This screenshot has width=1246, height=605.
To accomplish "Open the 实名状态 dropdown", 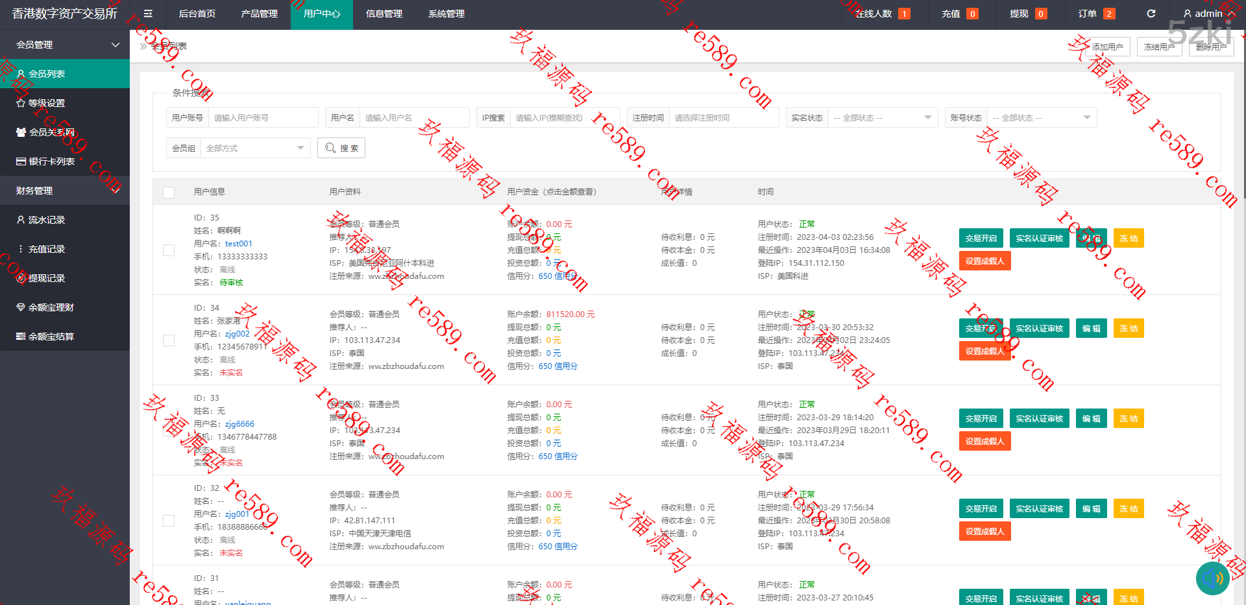I will (882, 118).
